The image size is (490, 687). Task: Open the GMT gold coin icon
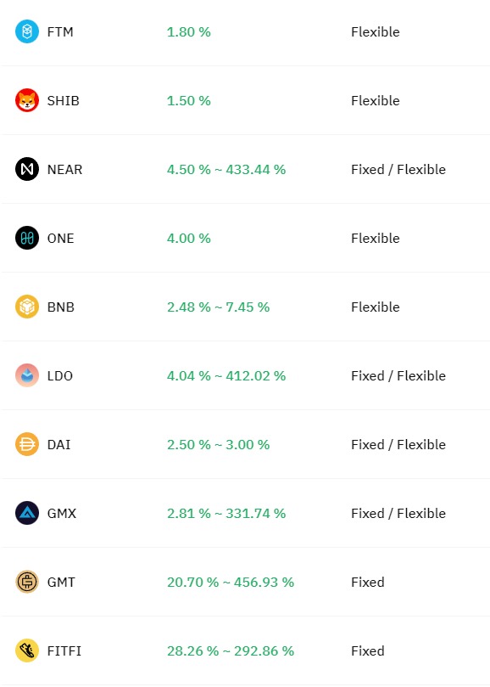(27, 582)
